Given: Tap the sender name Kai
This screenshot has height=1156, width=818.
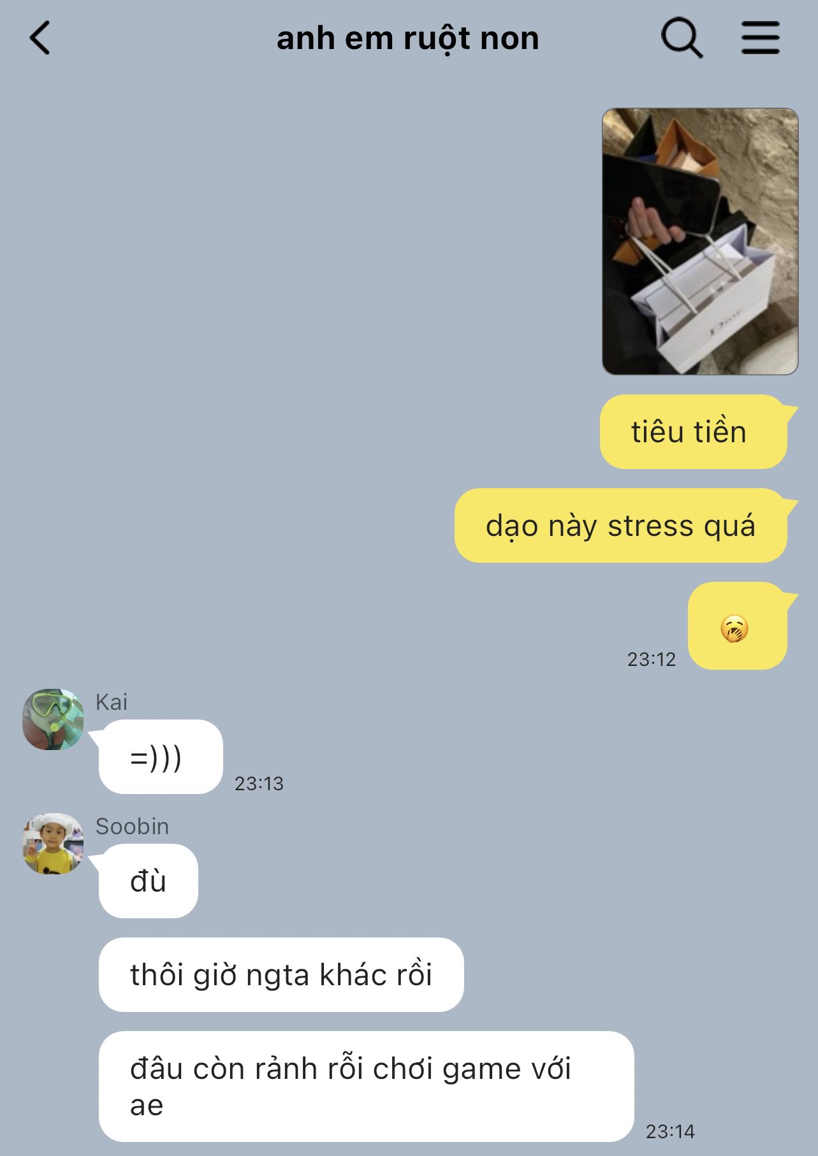Looking at the screenshot, I should [x=112, y=702].
